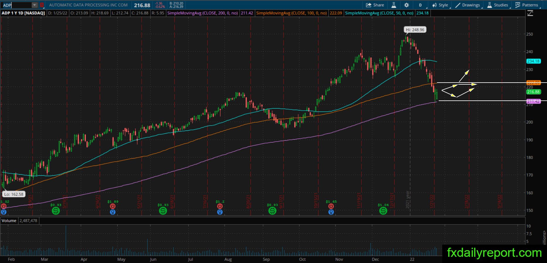This screenshot has width=547, height=263.
Task: Click the 180 price axis label
Action: click(530, 158)
